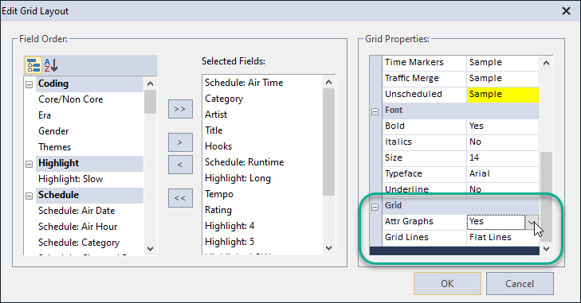The width and height of the screenshot is (581, 303).
Task: Switch field list to categorized view
Action: click(x=33, y=65)
